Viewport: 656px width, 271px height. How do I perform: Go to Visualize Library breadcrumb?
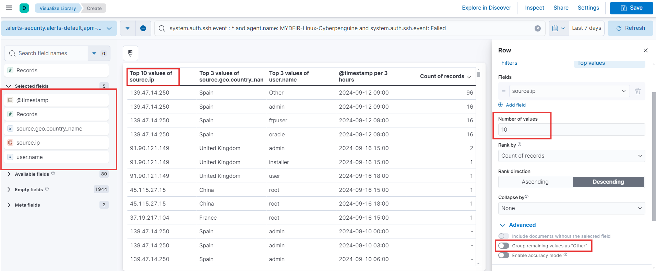58,8
